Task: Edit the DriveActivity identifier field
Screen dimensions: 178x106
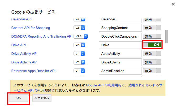Action: 120,62
